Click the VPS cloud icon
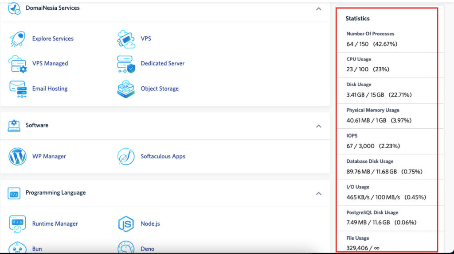Screen dimensions: 454x254 click(x=126, y=39)
